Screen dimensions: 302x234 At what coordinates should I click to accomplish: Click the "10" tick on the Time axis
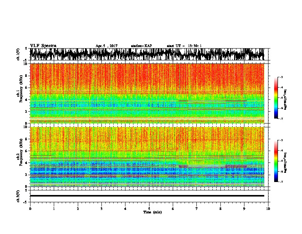tap(268, 209)
